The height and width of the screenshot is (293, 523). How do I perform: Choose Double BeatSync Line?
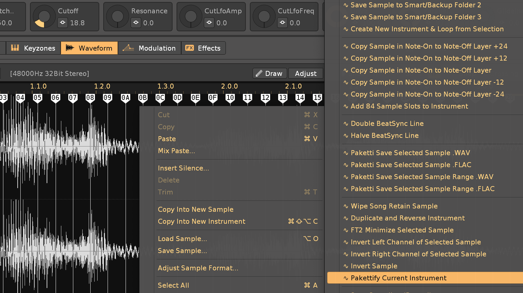387,124
